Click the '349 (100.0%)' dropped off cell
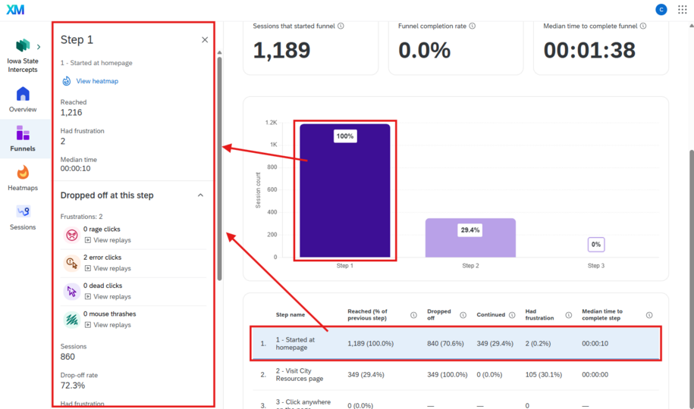Screen dimensions: 694x409 coord(447,374)
